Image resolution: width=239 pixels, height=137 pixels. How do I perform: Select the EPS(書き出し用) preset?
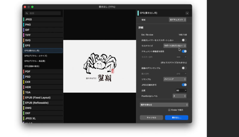pos(43,51)
